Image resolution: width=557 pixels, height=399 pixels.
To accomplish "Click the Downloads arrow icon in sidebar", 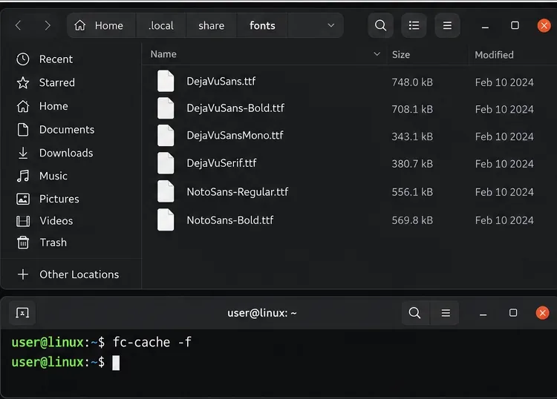I will pos(23,153).
